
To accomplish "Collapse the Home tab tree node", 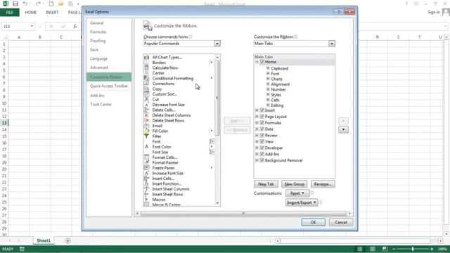I will pyautogui.click(x=257, y=62).
